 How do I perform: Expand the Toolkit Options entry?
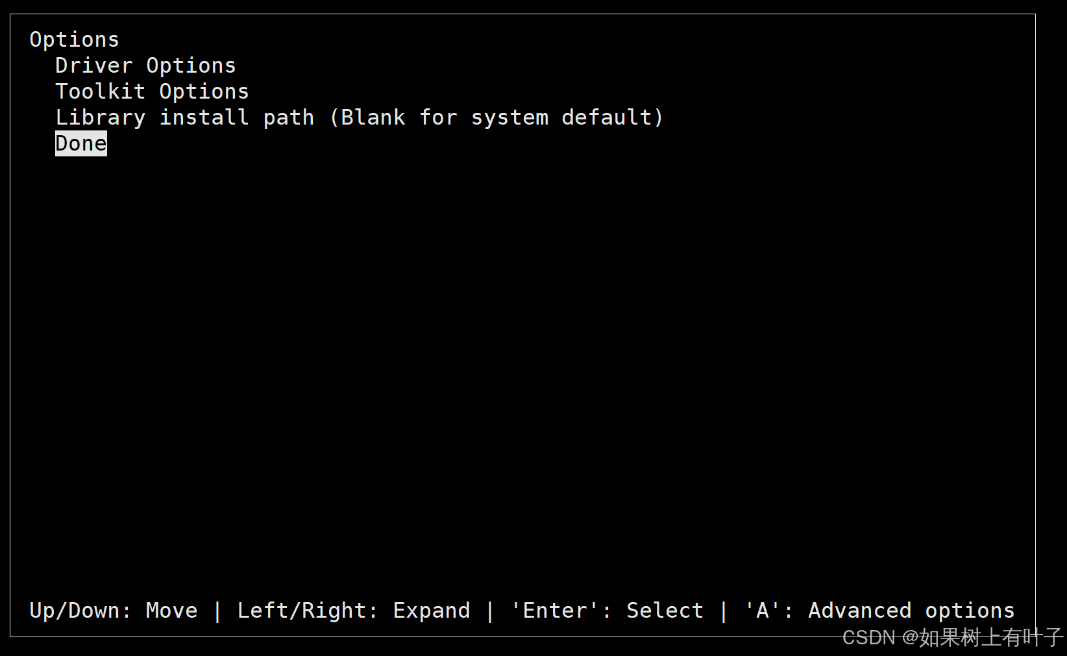coord(152,91)
